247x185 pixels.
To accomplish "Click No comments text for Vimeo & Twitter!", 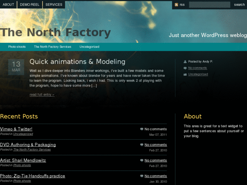I will point(156,129).
